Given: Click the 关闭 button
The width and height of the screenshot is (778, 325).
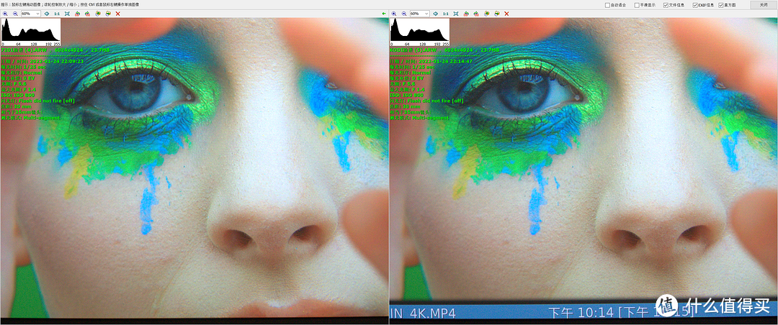Looking at the screenshot, I should click(x=762, y=5).
